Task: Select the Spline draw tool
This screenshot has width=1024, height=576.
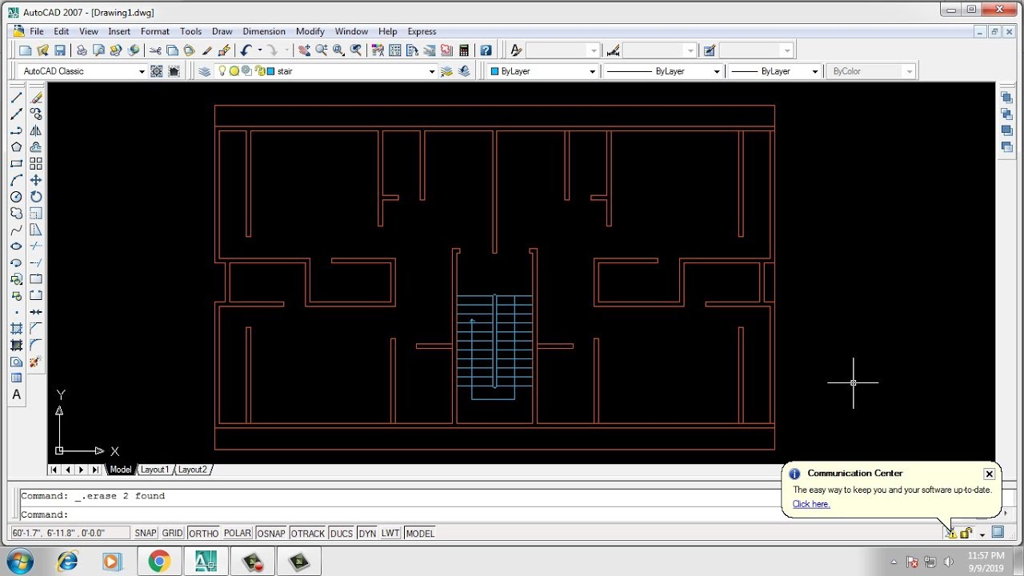Action: point(16,230)
